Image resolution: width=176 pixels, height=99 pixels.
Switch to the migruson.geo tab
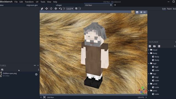click(32, 5)
